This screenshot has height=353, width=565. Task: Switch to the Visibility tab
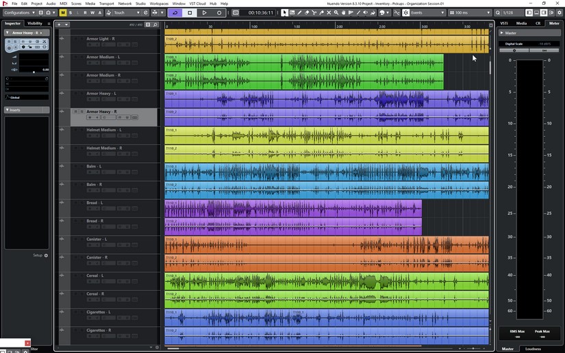click(35, 23)
